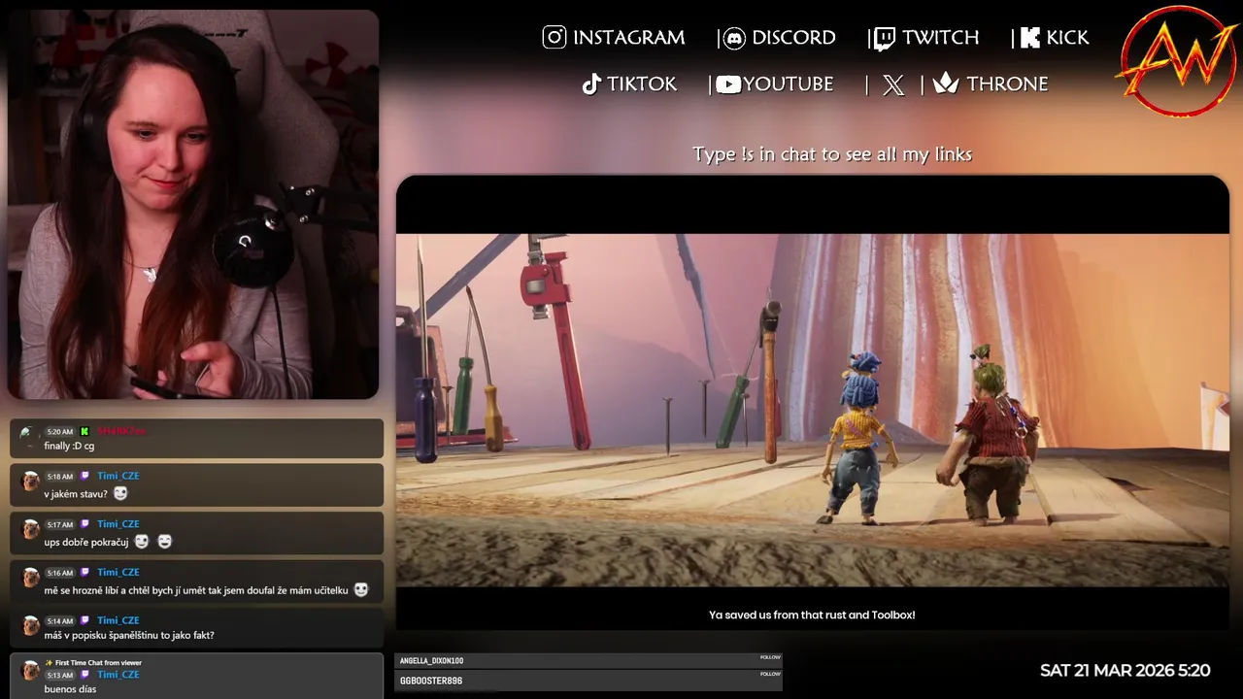
Task: Click the 'First Time Chat from viewer' label
Action: [99, 663]
